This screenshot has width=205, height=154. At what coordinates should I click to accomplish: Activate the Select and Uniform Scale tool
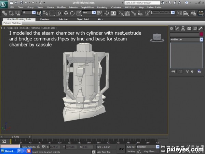pos(79,13)
